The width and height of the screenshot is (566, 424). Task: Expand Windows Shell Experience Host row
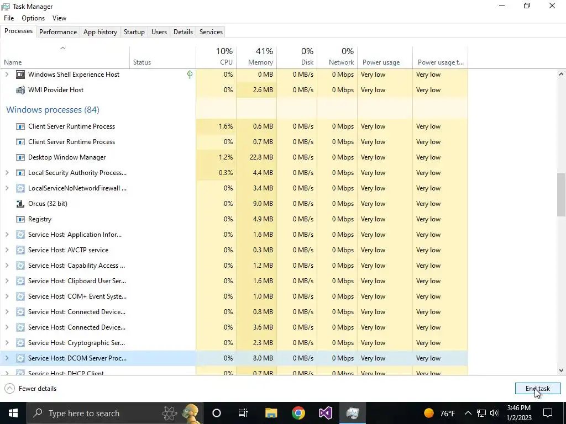pos(7,75)
